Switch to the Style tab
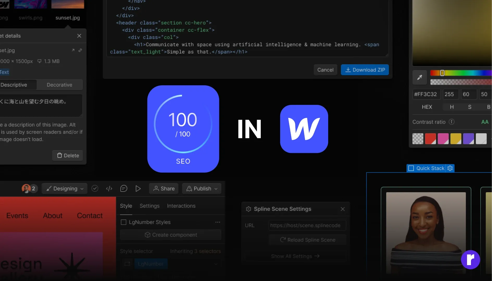Viewport: 492px width, 281px height. point(126,206)
